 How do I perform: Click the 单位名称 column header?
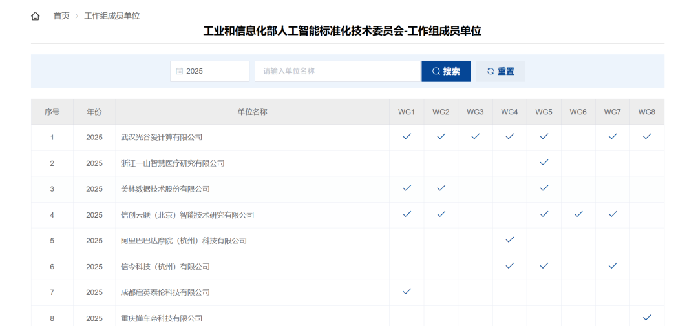252,112
